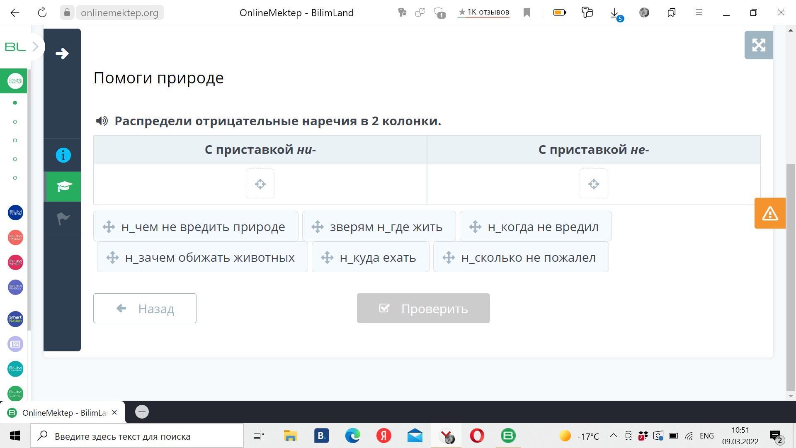Image resolution: width=796 pixels, height=448 pixels.
Task: Click the Назад button
Action: click(x=145, y=308)
